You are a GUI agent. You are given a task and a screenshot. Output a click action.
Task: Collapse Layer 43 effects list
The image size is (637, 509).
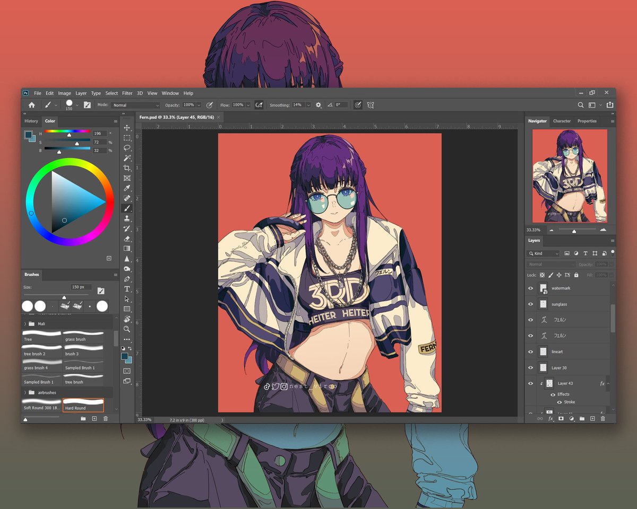click(608, 383)
